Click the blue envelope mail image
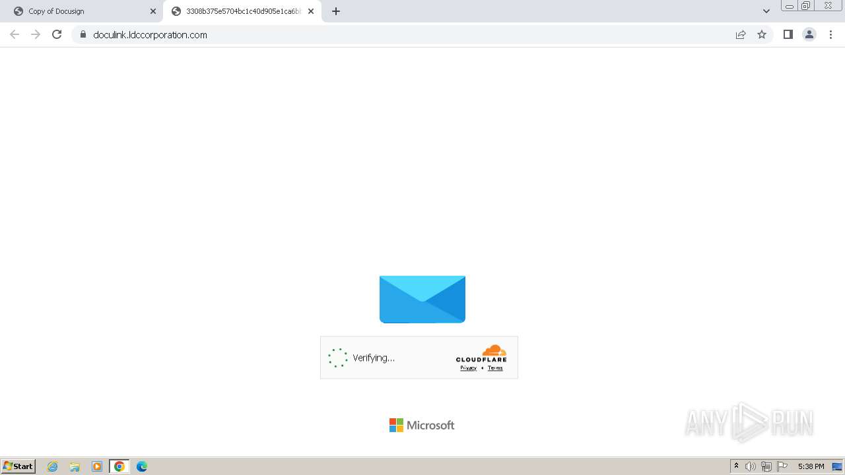This screenshot has height=475, width=845. click(x=422, y=300)
